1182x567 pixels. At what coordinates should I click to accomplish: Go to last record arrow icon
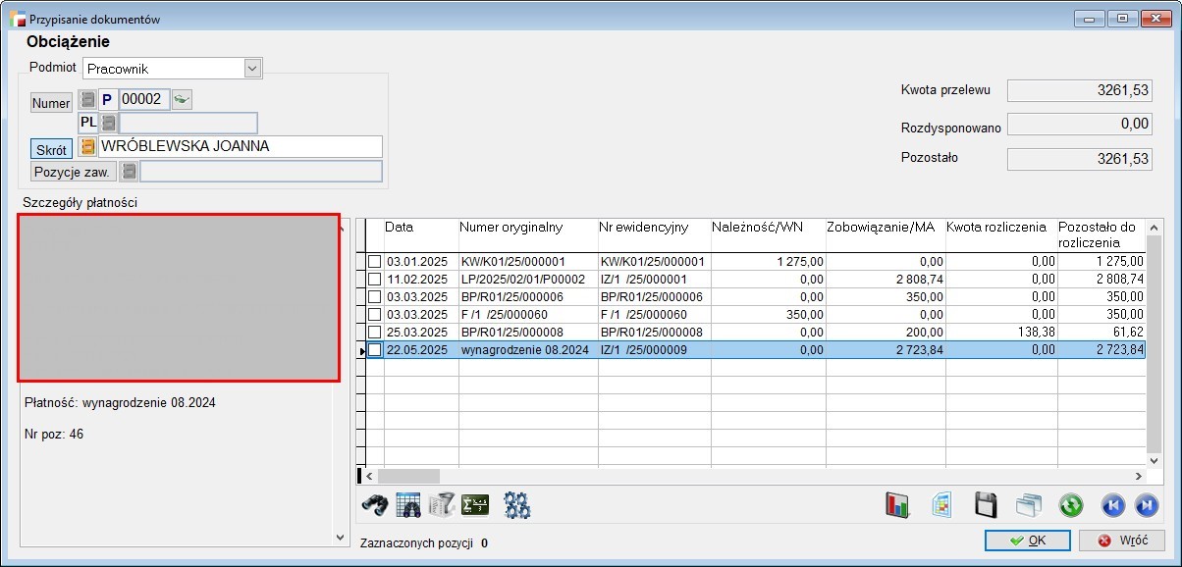(1145, 505)
